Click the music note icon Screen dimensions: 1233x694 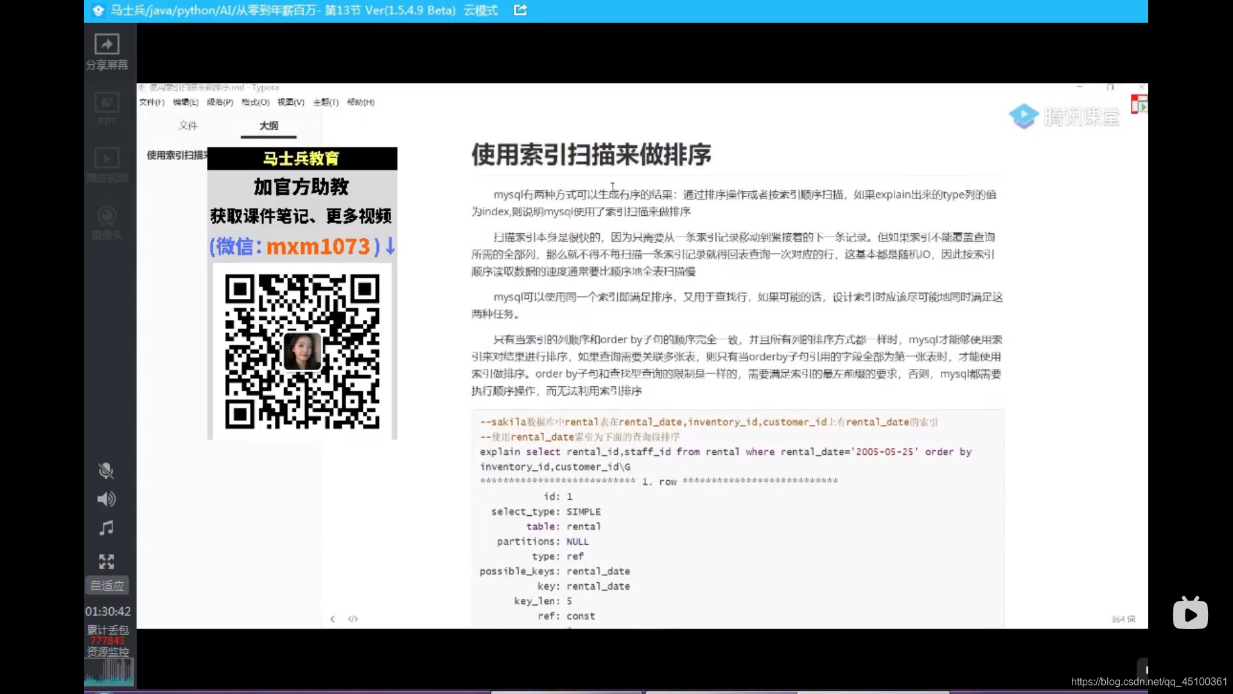(x=106, y=528)
